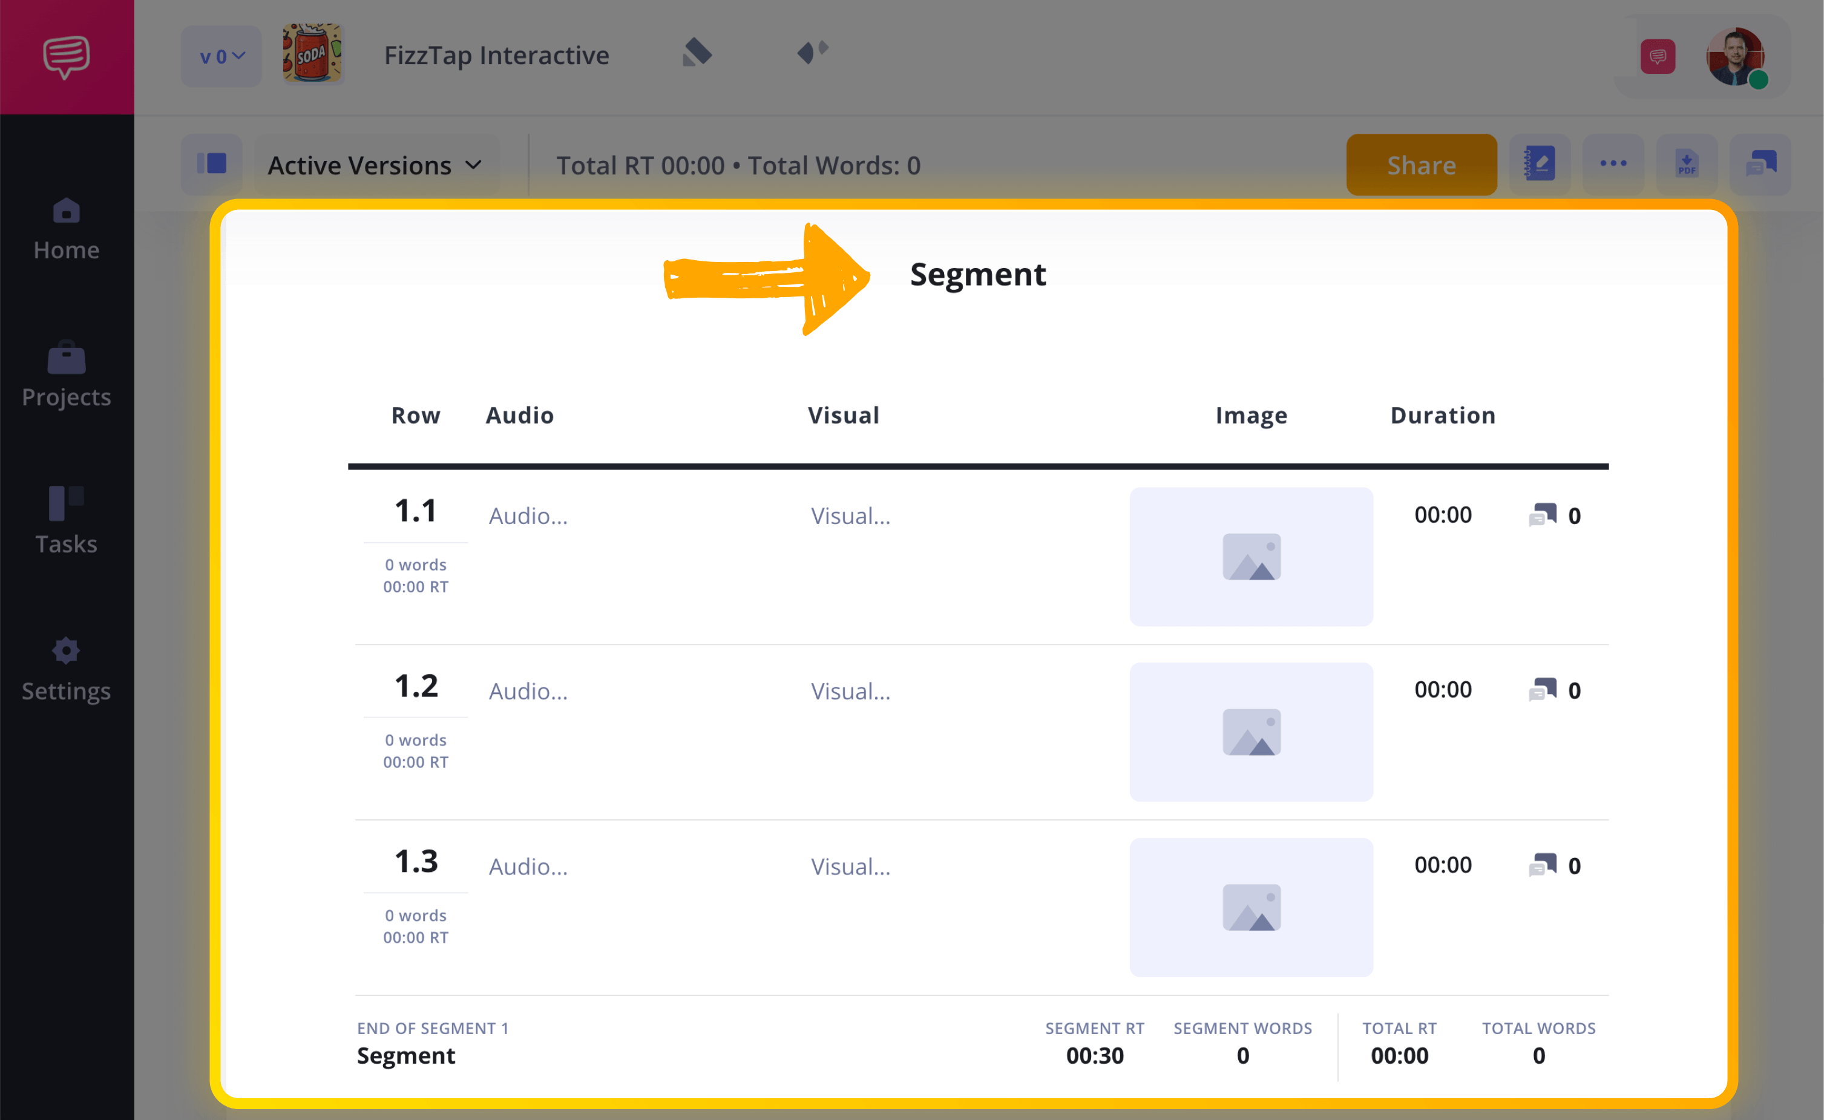
Task: Click comment icon on row 1.3
Action: tap(1543, 865)
